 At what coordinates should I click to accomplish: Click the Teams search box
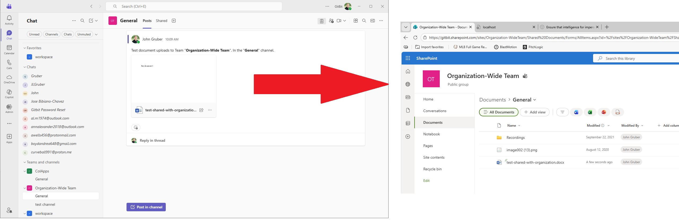click(x=194, y=6)
